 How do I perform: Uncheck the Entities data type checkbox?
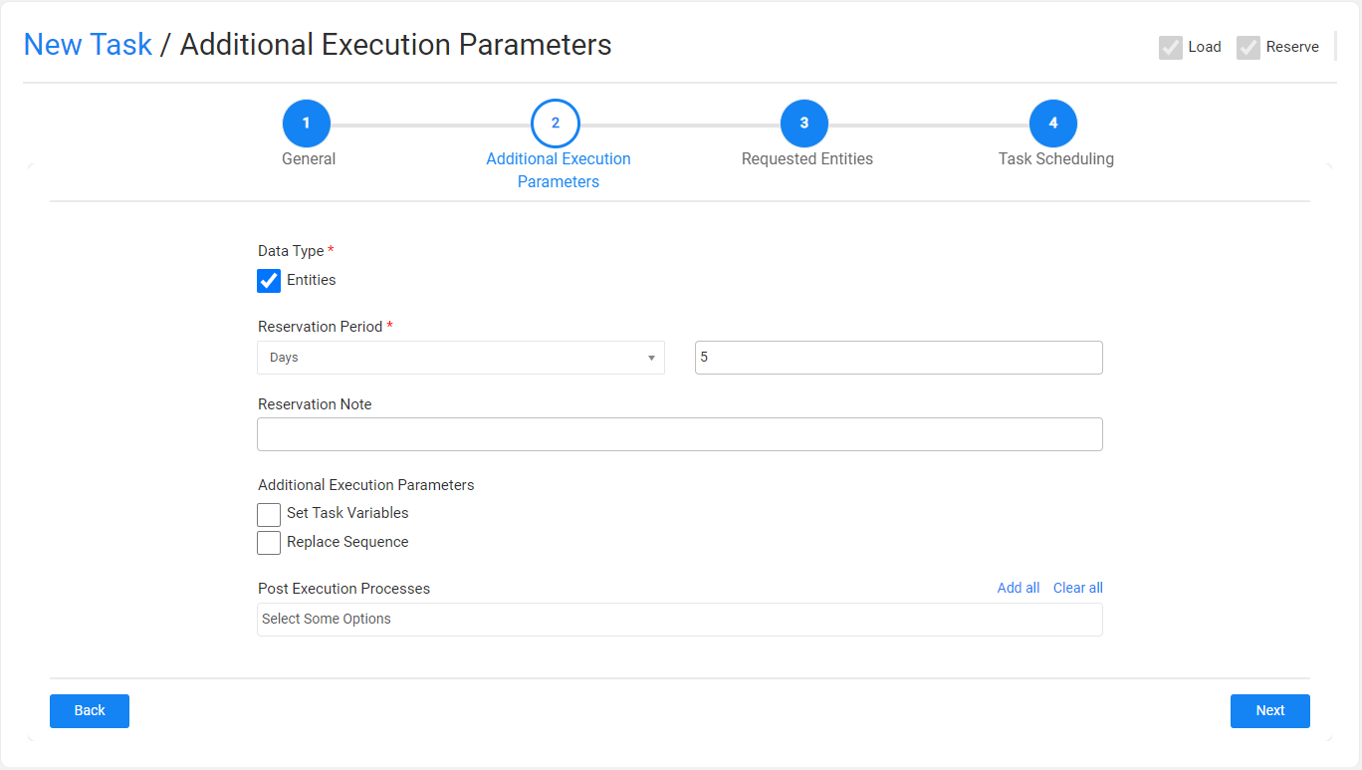(x=269, y=281)
